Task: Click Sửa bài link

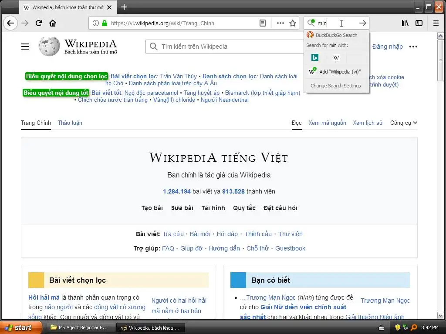Action: coord(182,208)
